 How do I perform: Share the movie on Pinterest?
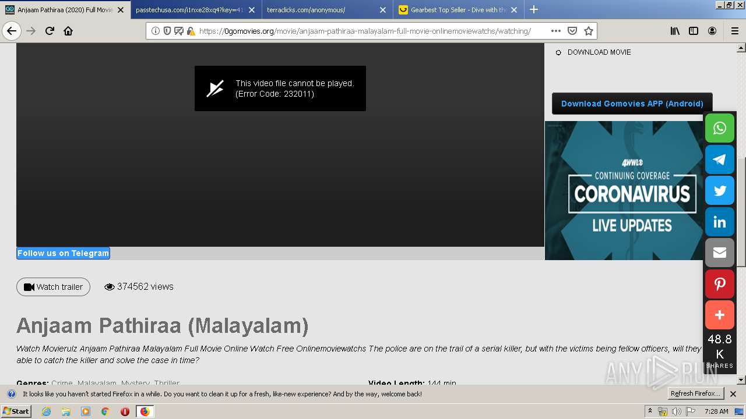720,284
